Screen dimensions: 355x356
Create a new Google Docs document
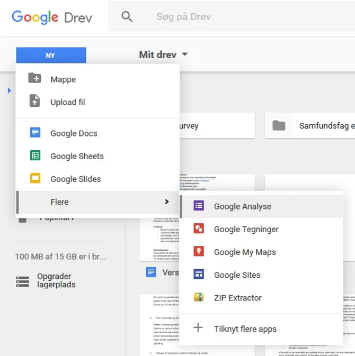click(97, 133)
